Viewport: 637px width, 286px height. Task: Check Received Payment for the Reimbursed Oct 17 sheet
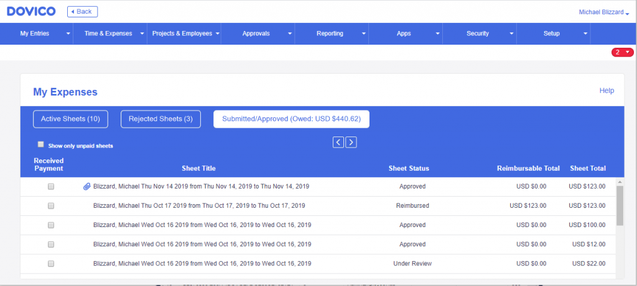click(51, 206)
